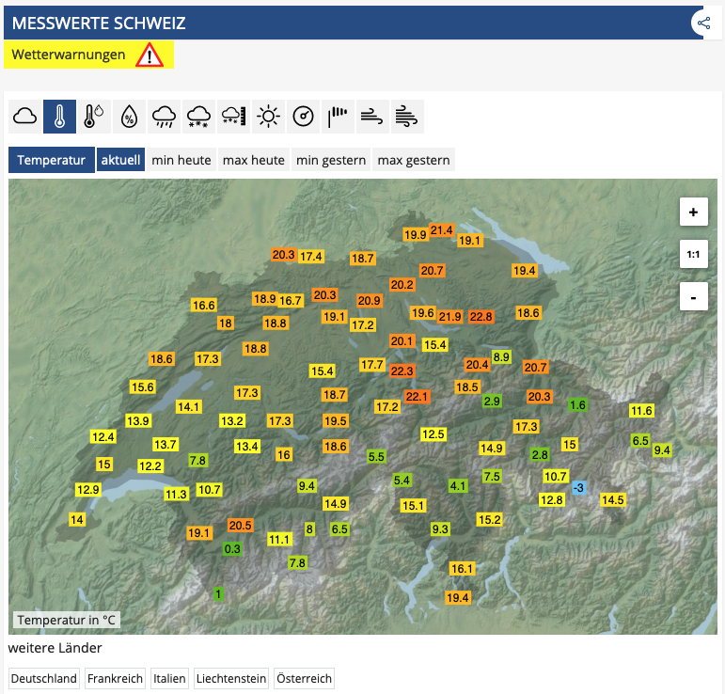This screenshot has width=725, height=694.
Task: Click the 2.9 green station marker
Action: coord(492,402)
